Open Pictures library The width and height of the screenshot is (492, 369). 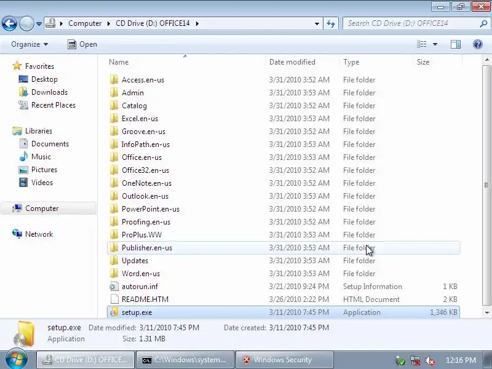click(44, 170)
